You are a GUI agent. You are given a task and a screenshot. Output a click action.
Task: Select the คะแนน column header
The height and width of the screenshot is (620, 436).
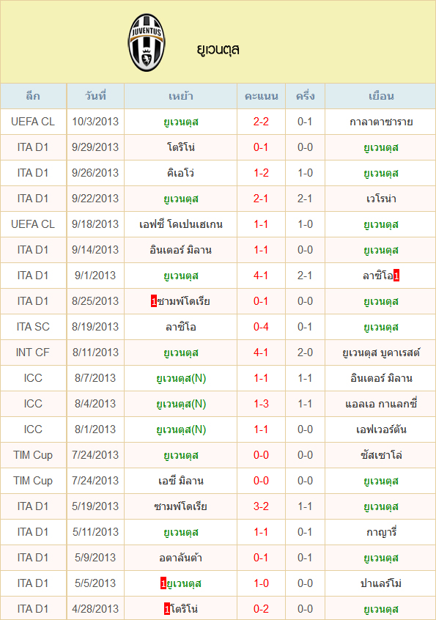261,96
